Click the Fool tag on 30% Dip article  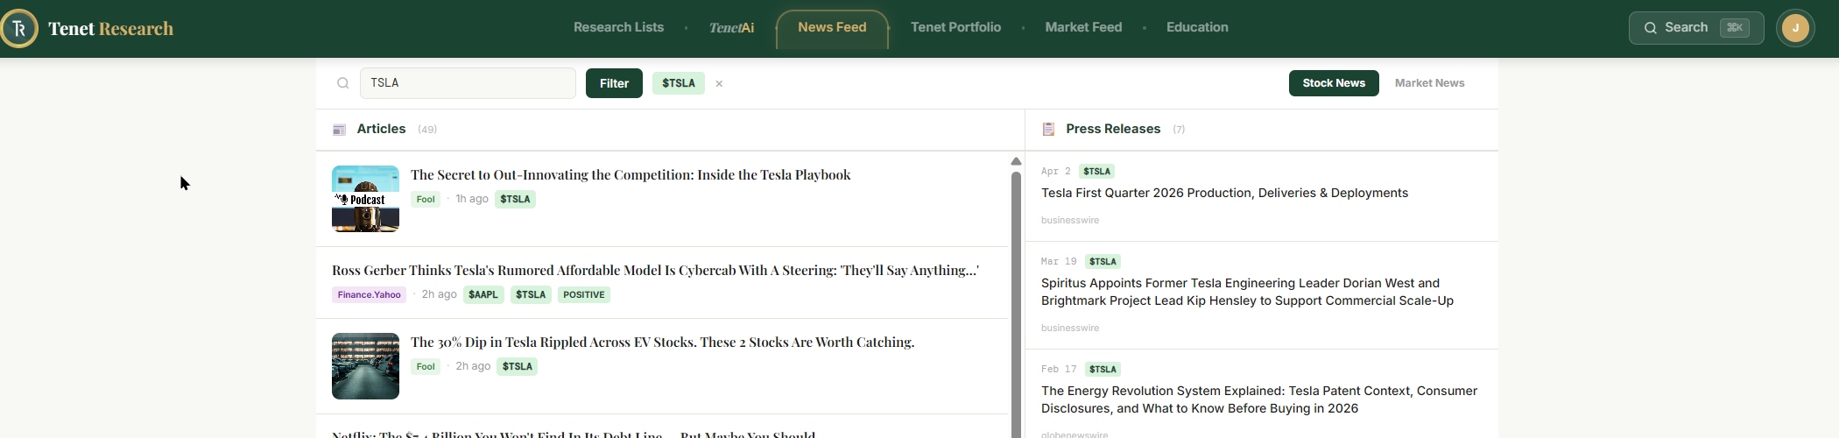426,367
